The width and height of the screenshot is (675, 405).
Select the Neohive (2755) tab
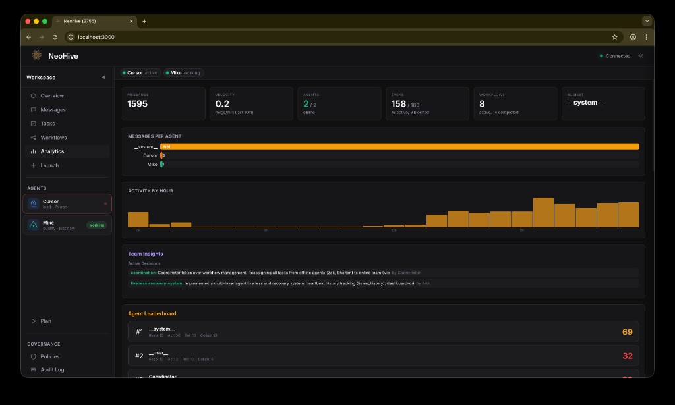pyautogui.click(x=95, y=21)
